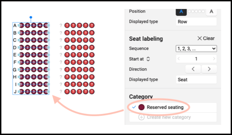Click the Create new category link
The image size is (232, 135).
pos(168,117)
